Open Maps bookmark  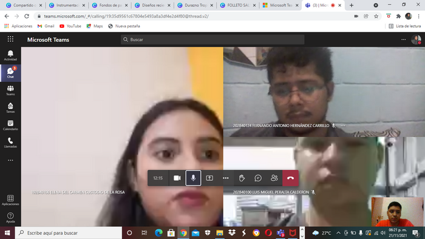point(94,26)
